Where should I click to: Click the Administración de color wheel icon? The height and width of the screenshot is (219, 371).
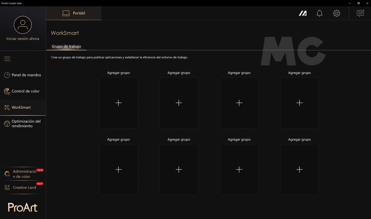pos(7,174)
